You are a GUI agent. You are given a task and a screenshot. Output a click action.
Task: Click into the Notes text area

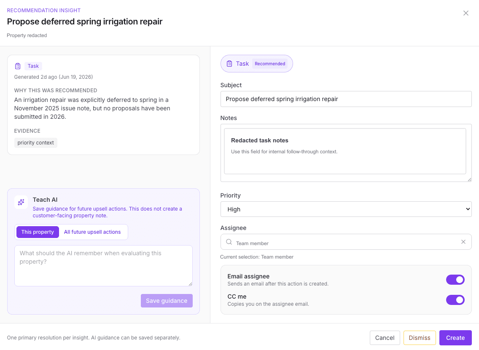[x=346, y=153]
